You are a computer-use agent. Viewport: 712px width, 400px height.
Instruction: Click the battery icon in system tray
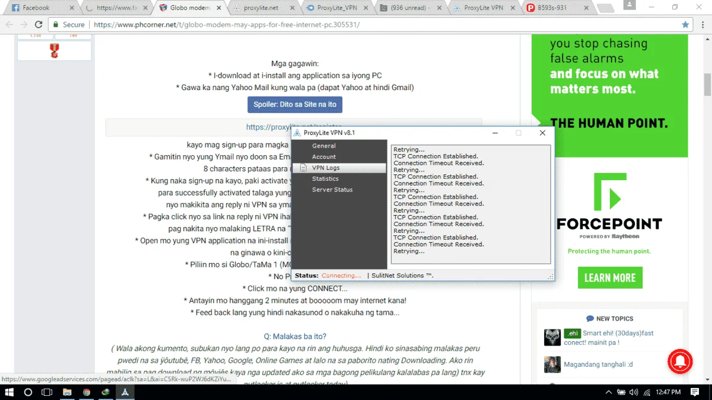coord(621,392)
